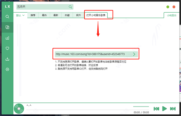Select the 最热 tab
The width and height of the screenshot is (181, 116).
[x=44, y=15]
